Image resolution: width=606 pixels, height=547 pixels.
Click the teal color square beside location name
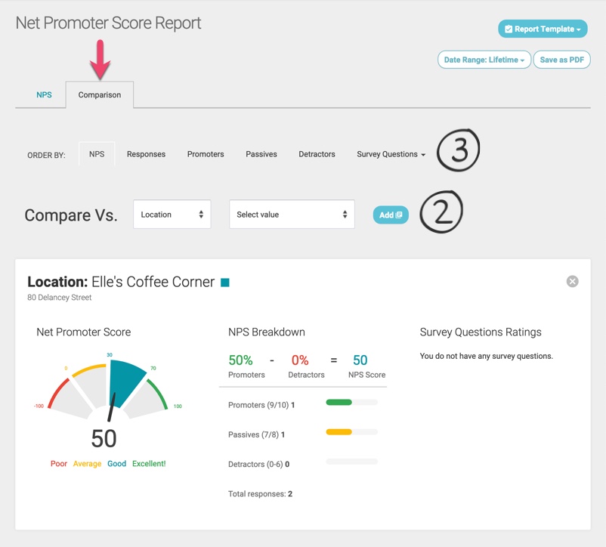point(225,283)
